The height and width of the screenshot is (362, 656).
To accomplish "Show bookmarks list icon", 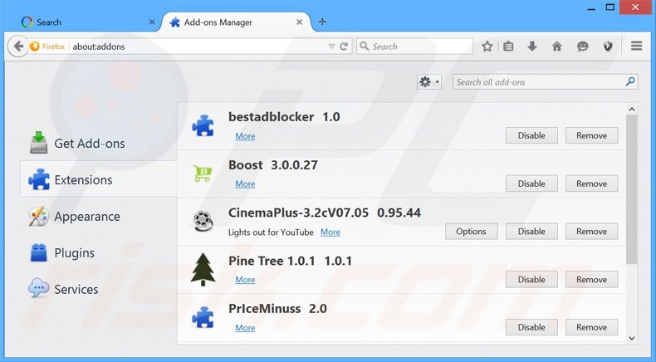I will pos(508,46).
